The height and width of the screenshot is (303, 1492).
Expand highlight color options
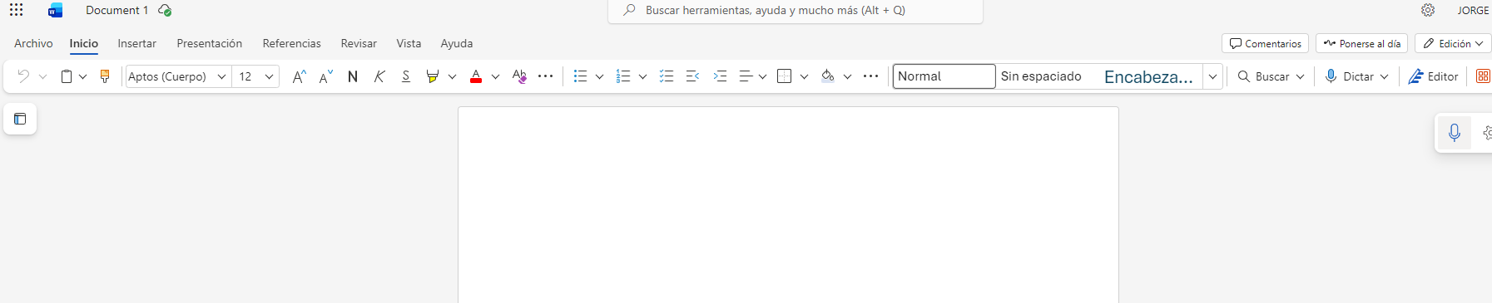click(452, 76)
